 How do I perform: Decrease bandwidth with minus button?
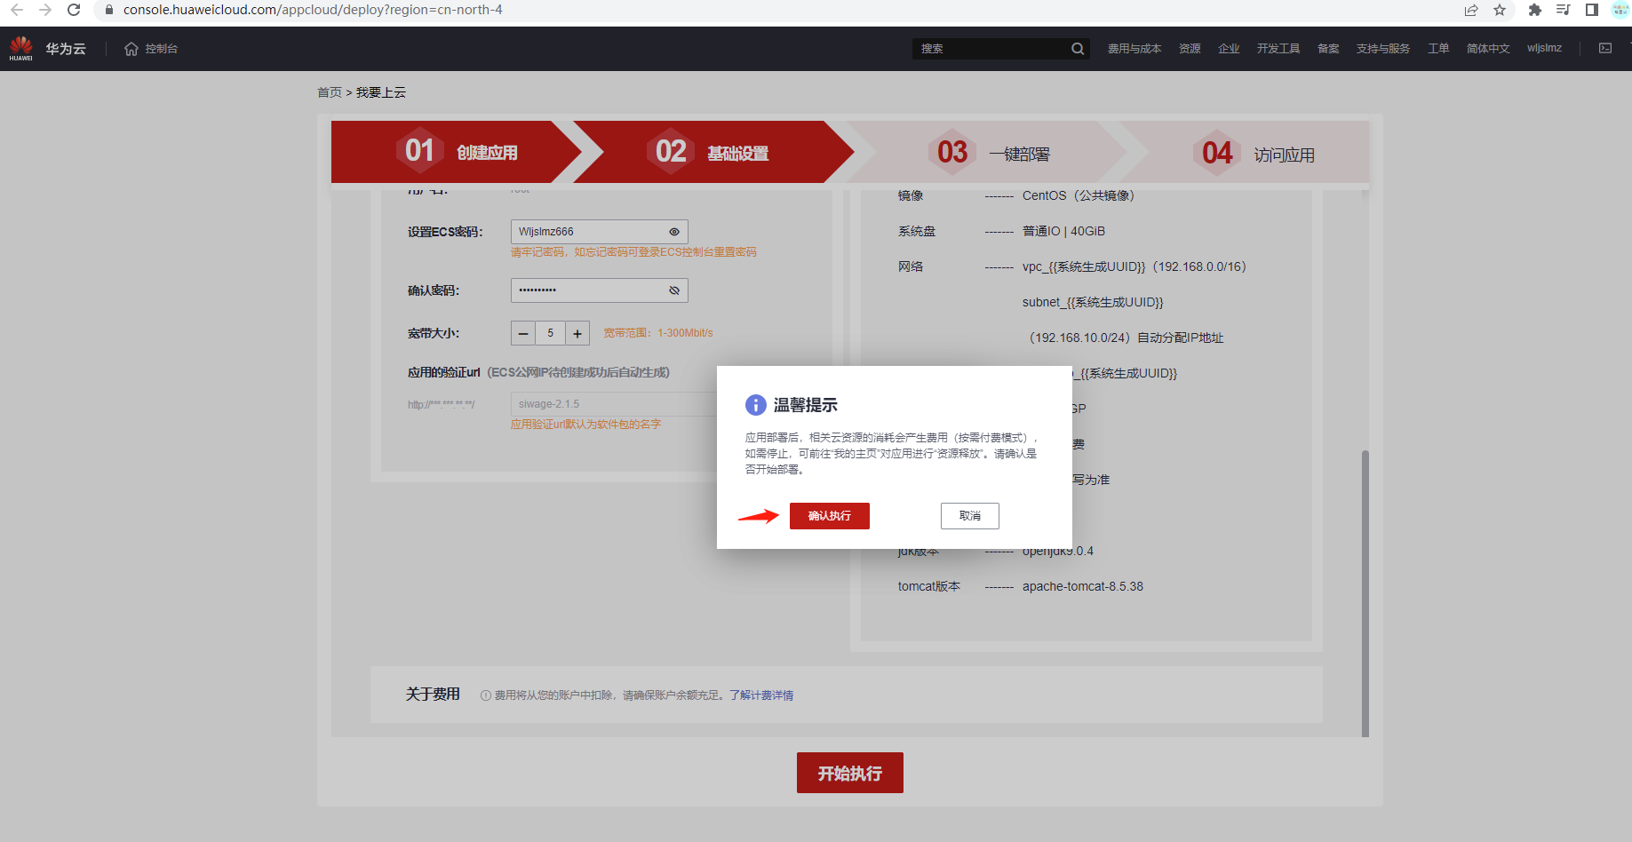point(523,333)
